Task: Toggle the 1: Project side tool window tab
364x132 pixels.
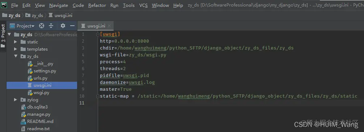Action: pyautogui.click(x=3, y=35)
